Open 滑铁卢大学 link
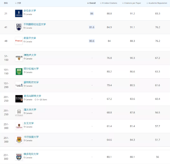Image resolution: width=170 pixels, height=164 pixels. pos(30,55)
